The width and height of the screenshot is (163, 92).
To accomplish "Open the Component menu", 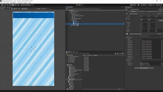I will tap(20, 3).
